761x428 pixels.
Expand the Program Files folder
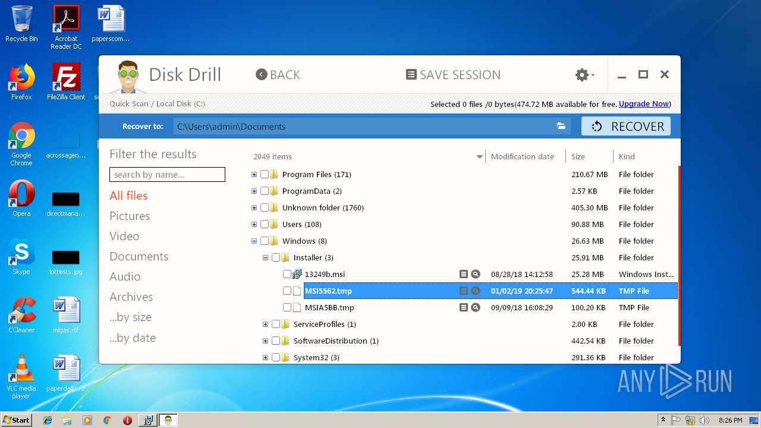[254, 174]
